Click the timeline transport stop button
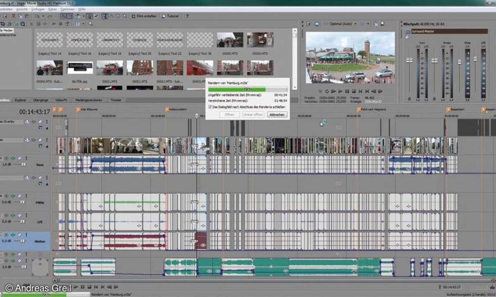496x297 pixels. click(x=89, y=287)
